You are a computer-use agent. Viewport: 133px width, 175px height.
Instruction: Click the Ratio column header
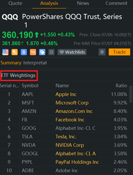121,86
